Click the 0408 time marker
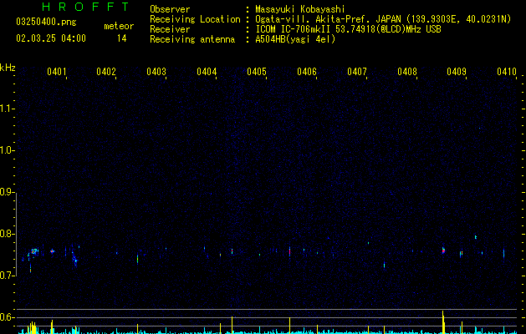 407,71
